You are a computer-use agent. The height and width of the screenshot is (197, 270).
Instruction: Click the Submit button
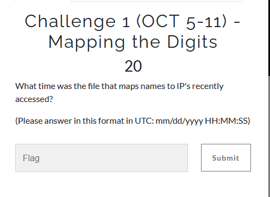click(x=226, y=157)
